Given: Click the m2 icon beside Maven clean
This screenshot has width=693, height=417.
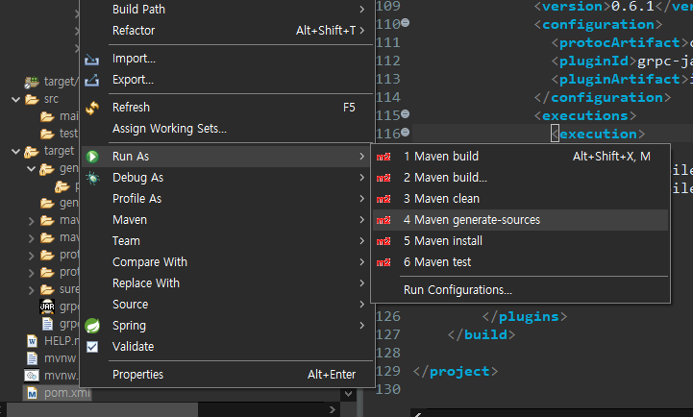Looking at the screenshot, I should (x=384, y=199).
